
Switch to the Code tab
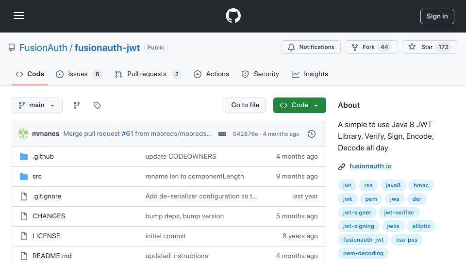(x=30, y=74)
